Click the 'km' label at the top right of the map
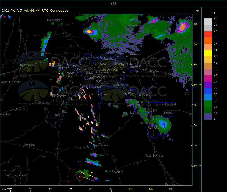Image resolution: width=227 pixels, height=192 pixels. (197, 11)
